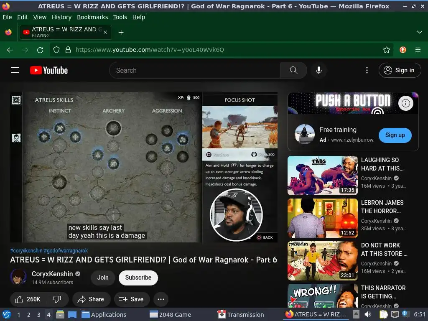
Task: Click the #godofwarragnarok hashtag
Action: tap(66, 251)
